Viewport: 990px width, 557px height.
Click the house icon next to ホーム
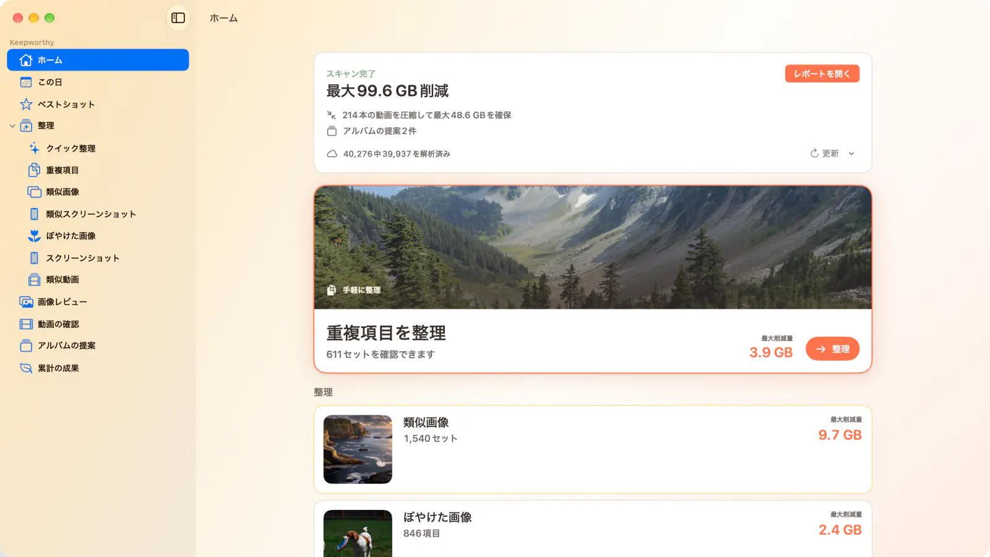pos(26,60)
